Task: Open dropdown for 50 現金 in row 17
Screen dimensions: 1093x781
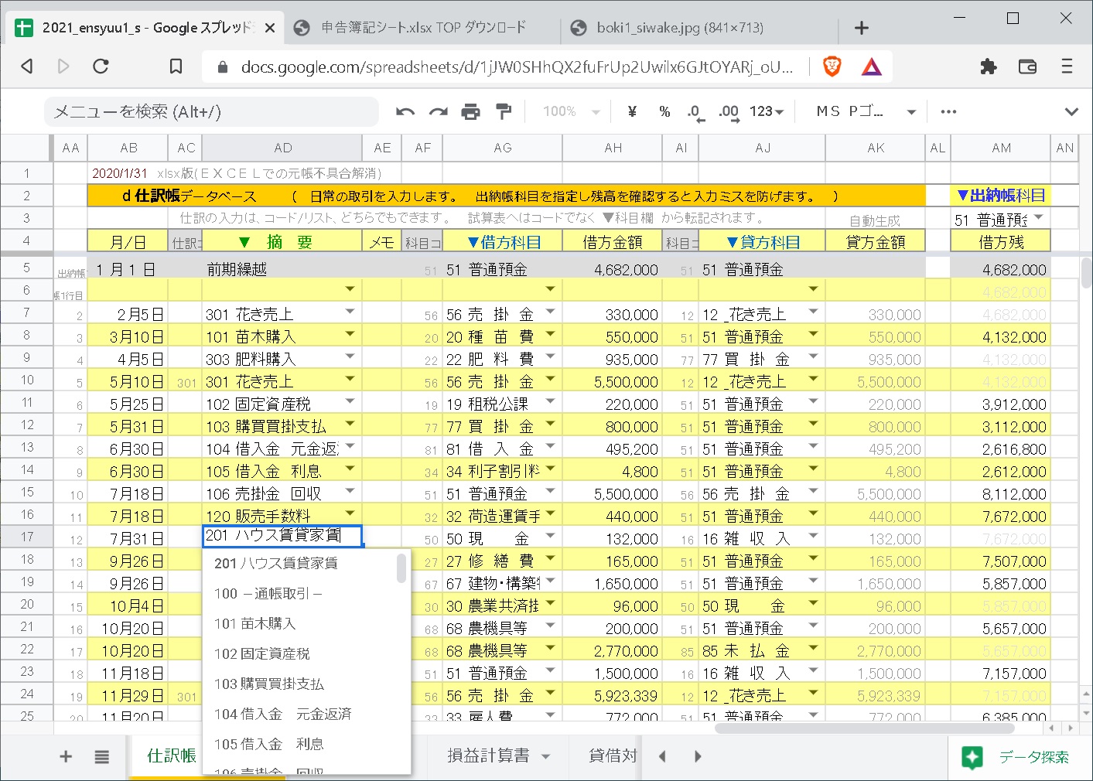Action: (550, 536)
